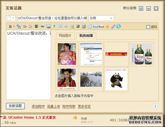Insert the gray street scene photo

91,79
